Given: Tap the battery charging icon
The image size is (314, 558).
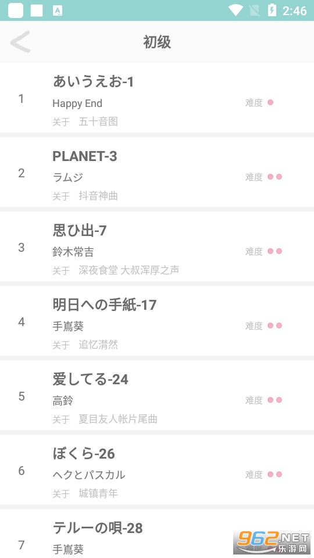Looking at the screenshot, I should coord(272,10).
